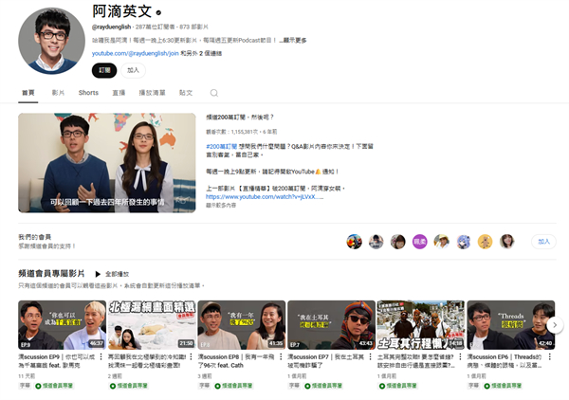Open title 濶scussion EP9 feat. 歐馬克

pos(57,361)
